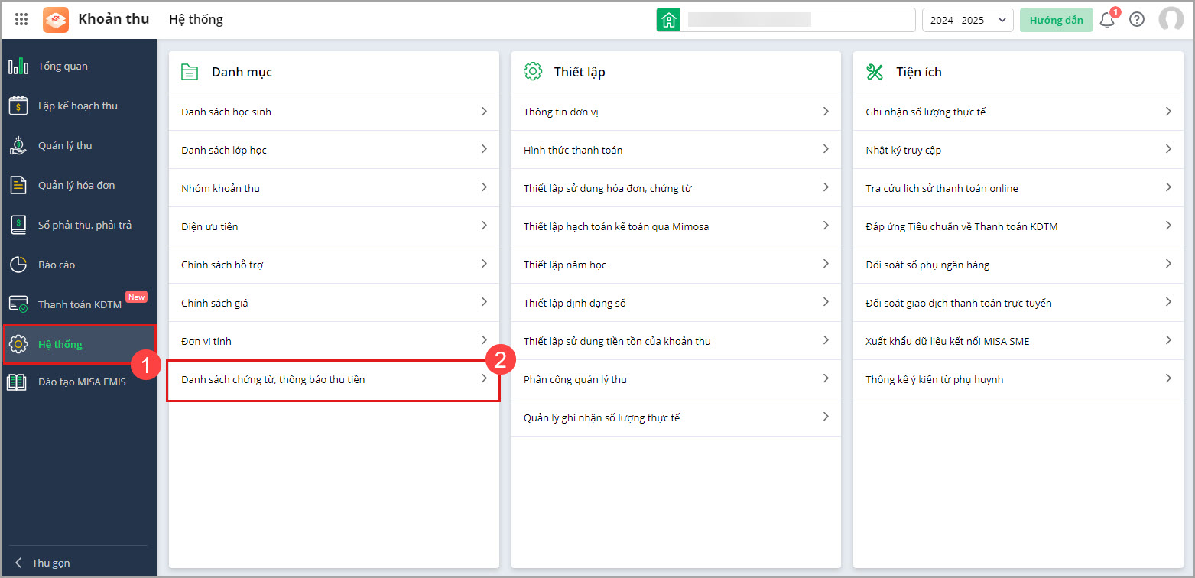Image resolution: width=1195 pixels, height=578 pixels.
Task: Open Đáp ứng Tiêu chuẩn về Thanh toán KDTM
Action: coord(1018,226)
